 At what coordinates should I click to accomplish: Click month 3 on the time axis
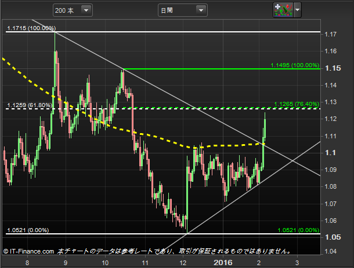(x=297, y=263)
